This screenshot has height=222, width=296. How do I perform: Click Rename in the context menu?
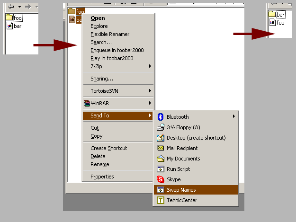pos(100,164)
